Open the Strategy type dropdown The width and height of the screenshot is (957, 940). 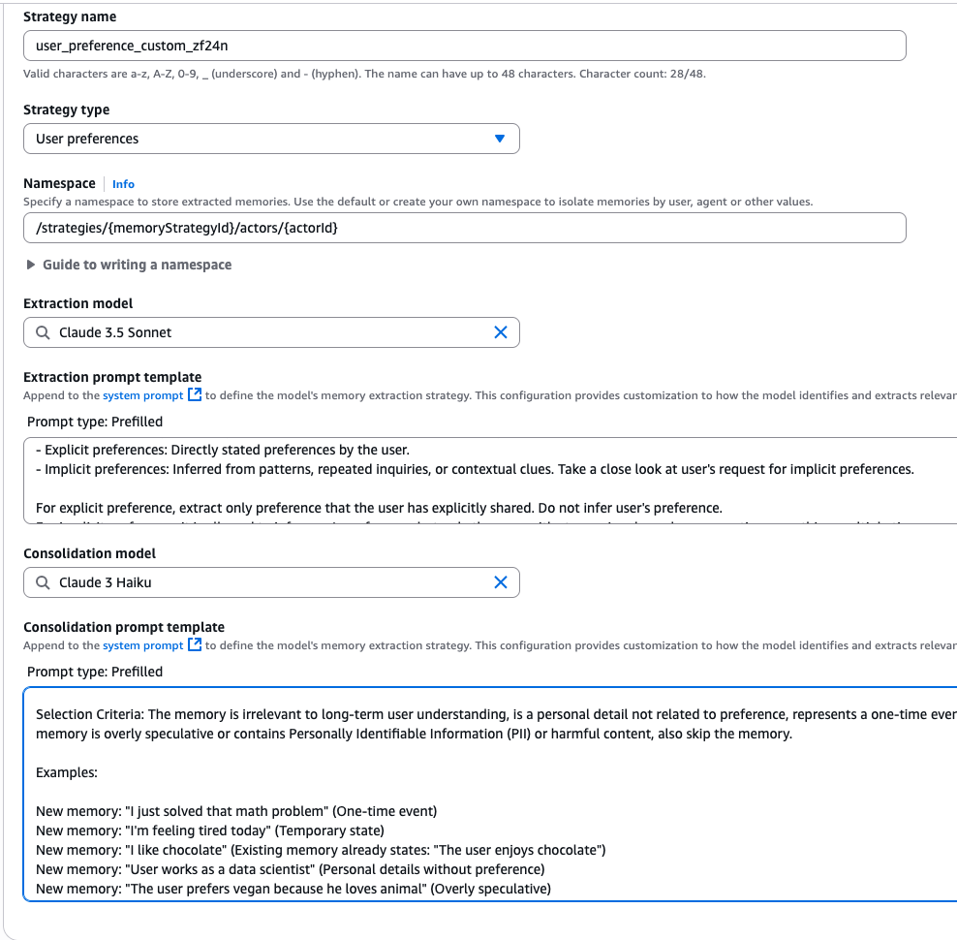(271, 139)
